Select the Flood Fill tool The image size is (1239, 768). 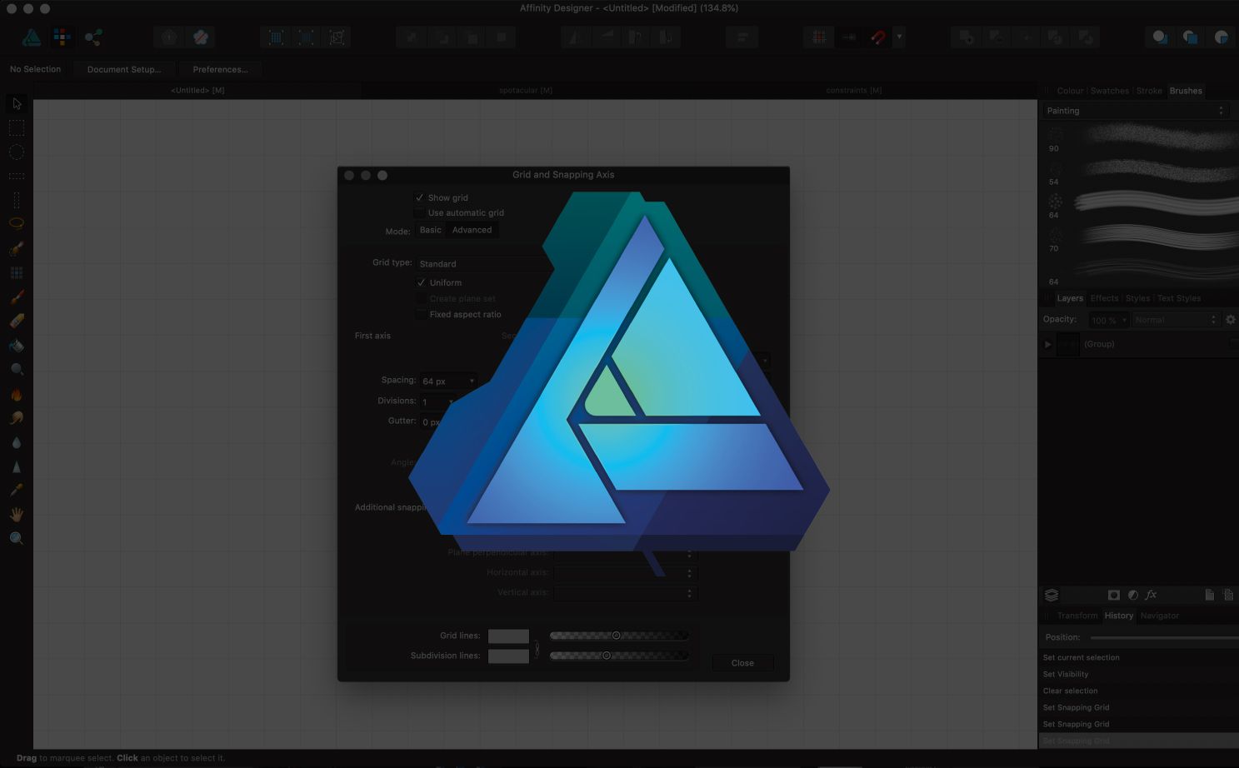pos(16,345)
